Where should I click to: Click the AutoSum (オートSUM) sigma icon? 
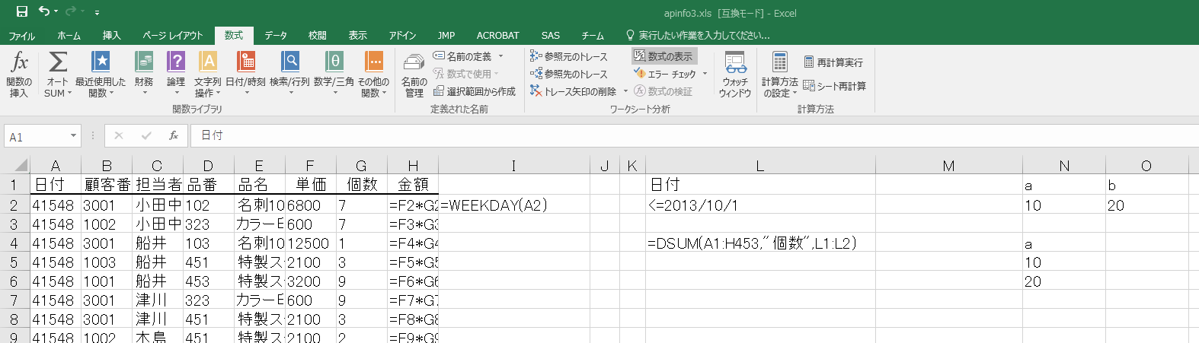[x=58, y=62]
